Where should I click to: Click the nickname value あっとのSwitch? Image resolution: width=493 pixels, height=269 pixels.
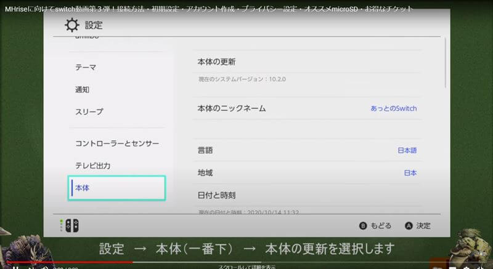393,108
